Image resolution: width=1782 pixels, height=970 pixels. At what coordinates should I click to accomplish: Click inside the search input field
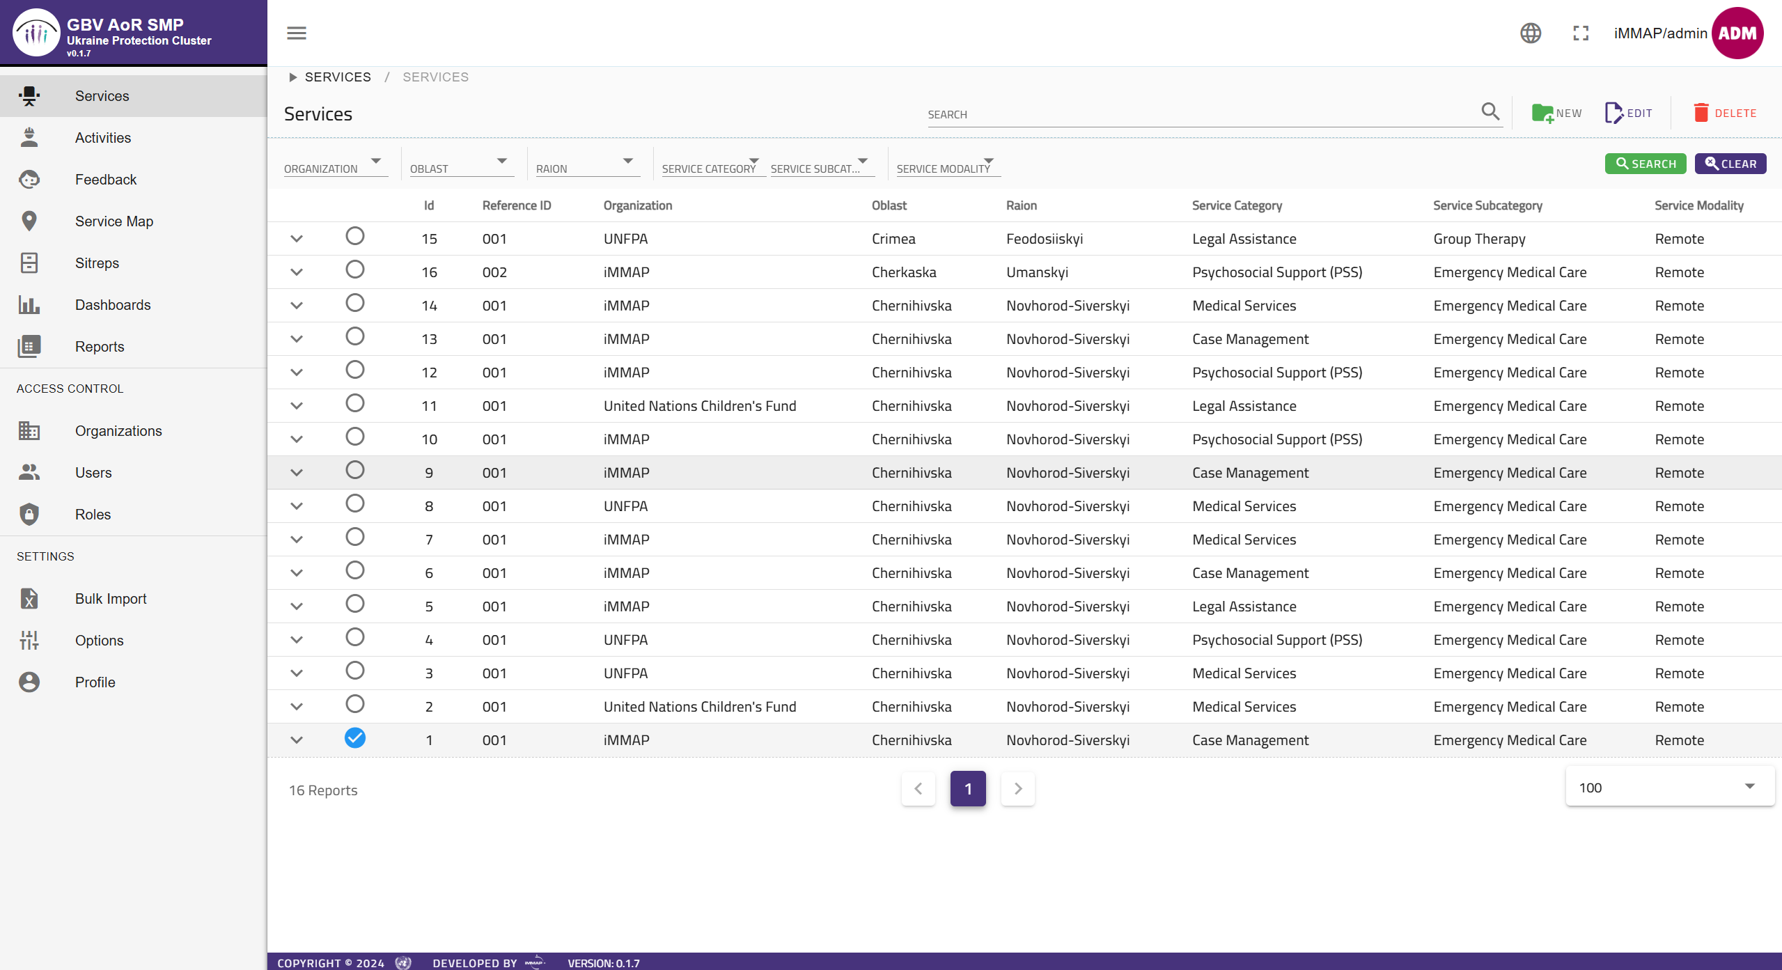coord(1184,114)
